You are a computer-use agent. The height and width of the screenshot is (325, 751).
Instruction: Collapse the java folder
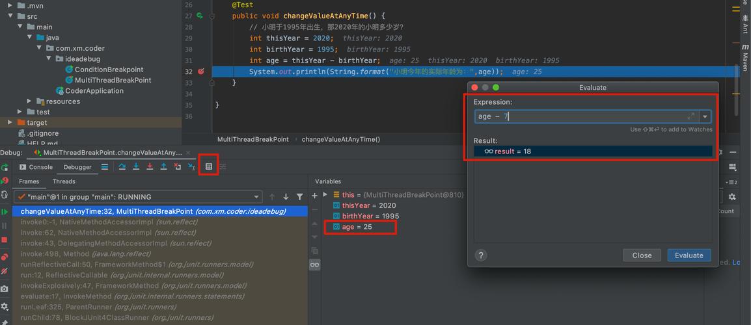tap(30, 37)
